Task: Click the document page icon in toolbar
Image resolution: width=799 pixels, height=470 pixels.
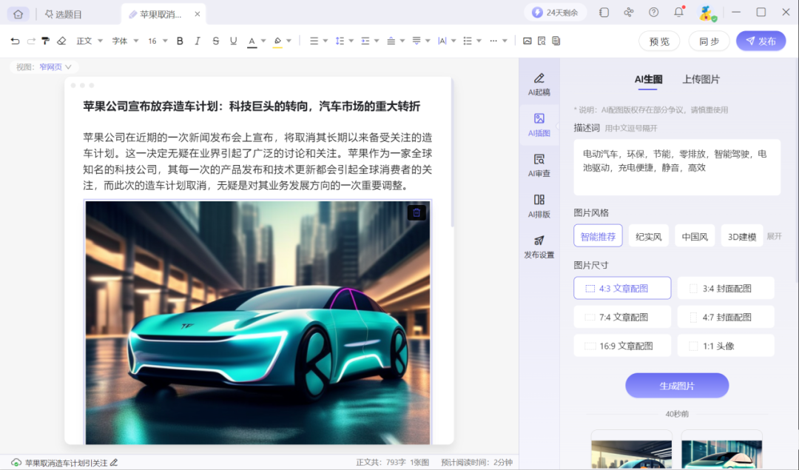Action: tap(556, 41)
